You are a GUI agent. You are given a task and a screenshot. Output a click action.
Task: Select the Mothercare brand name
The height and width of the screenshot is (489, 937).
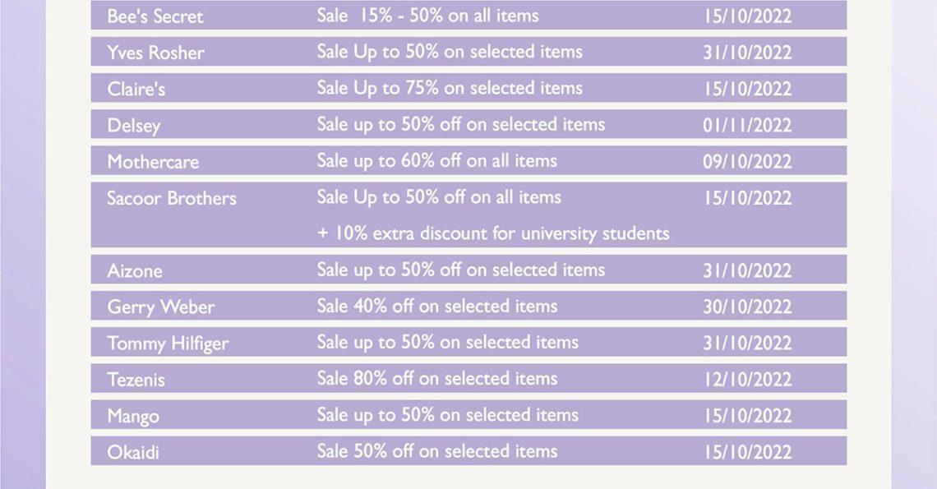(x=153, y=162)
